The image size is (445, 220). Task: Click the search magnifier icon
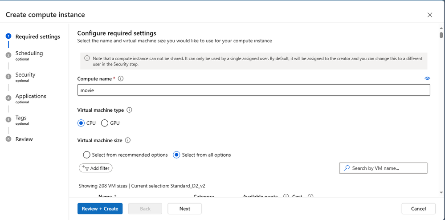[x=347, y=168]
